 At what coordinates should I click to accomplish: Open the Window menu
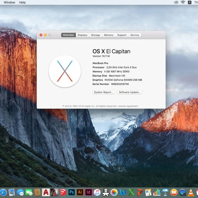(10, 2)
